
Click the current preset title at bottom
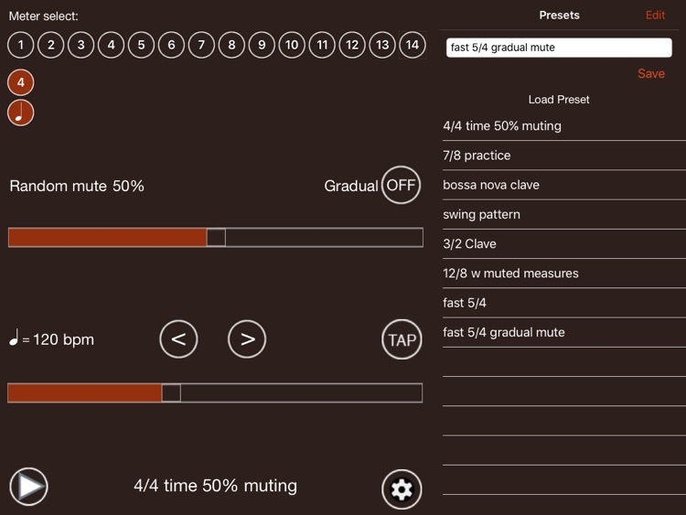tap(215, 486)
